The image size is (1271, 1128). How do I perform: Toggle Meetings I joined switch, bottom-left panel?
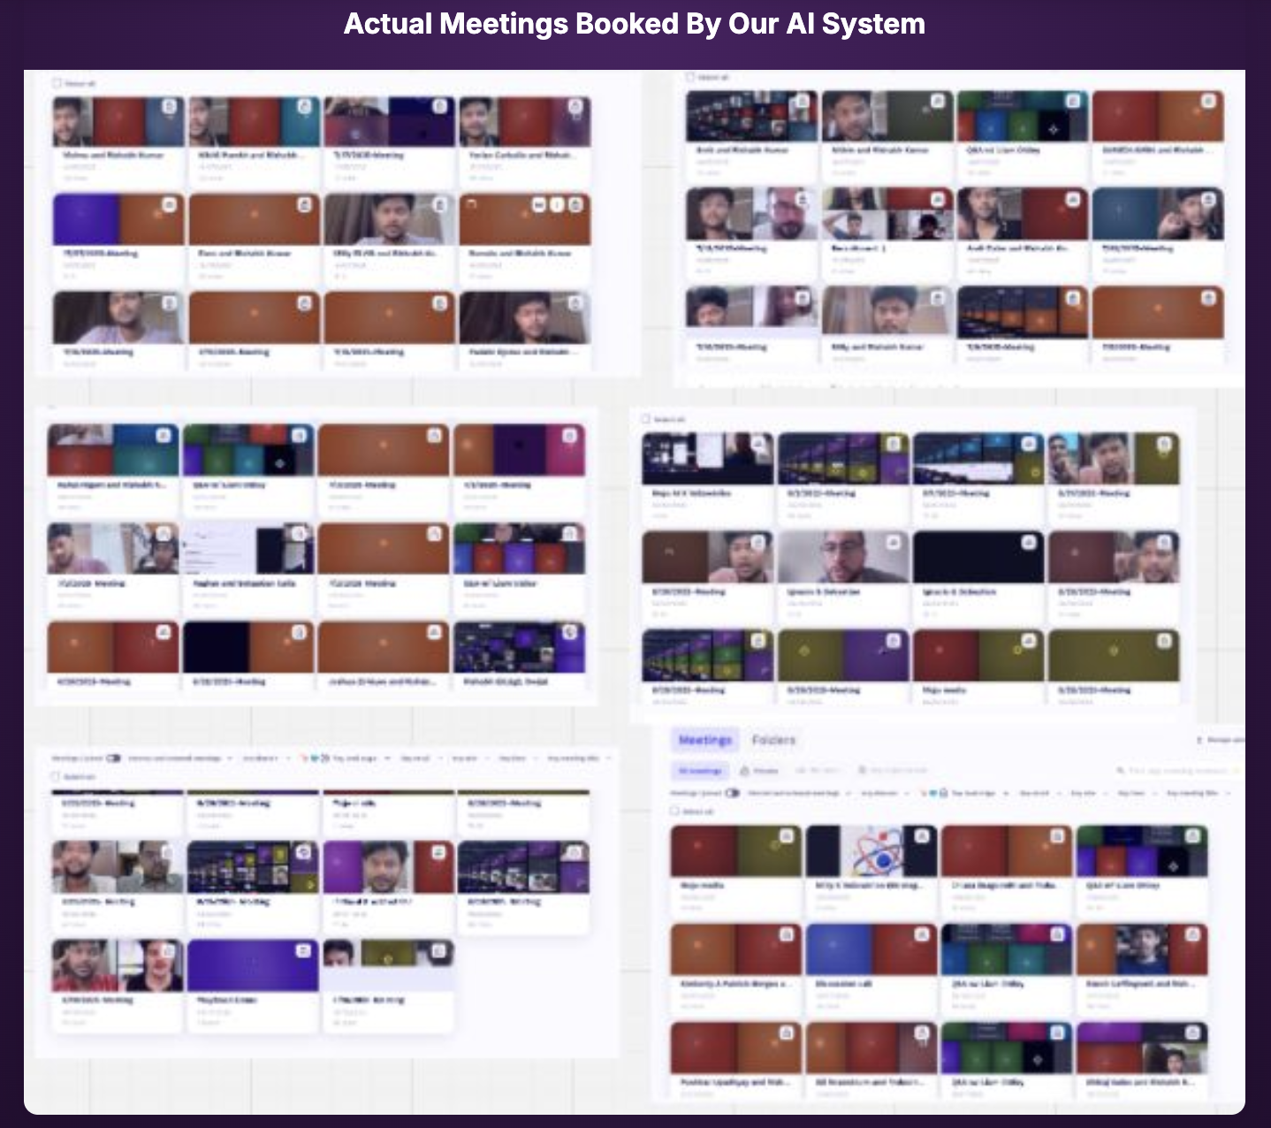click(114, 758)
